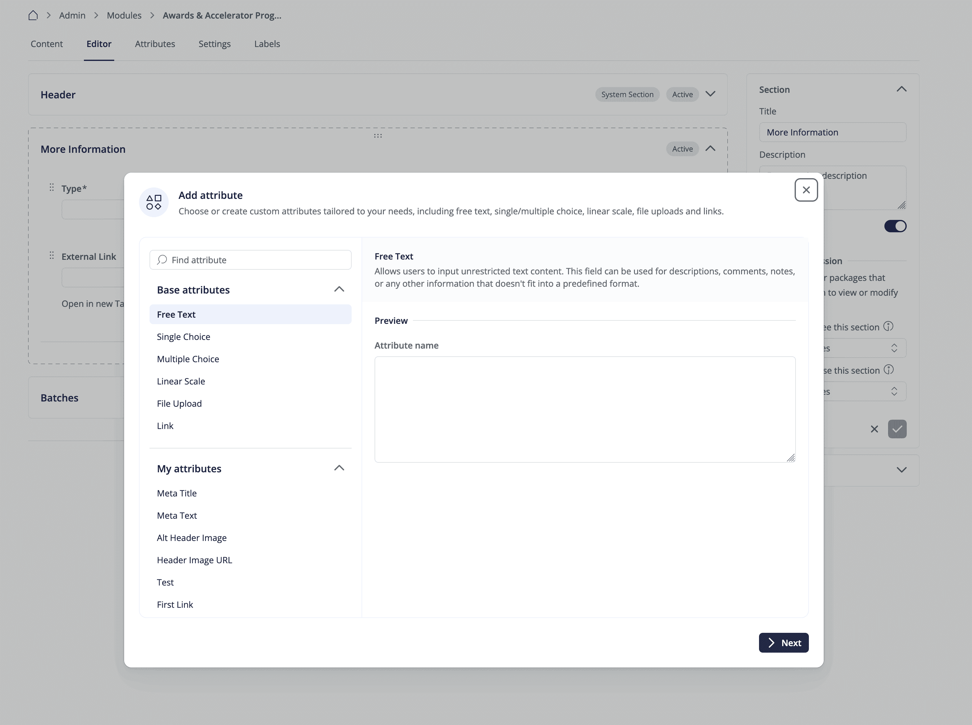Click the confirm checkmark button in Section panel
The image size is (972, 725).
pyautogui.click(x=897, y=429)
